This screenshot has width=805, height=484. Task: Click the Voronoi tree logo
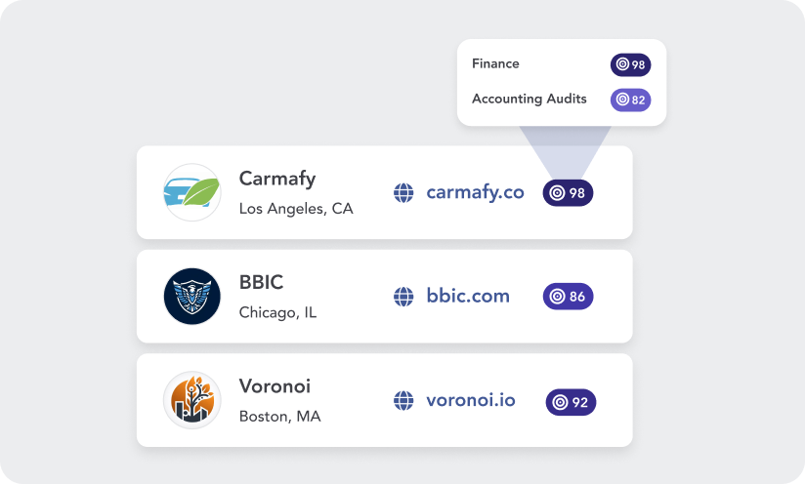click(x=191, y=400)
